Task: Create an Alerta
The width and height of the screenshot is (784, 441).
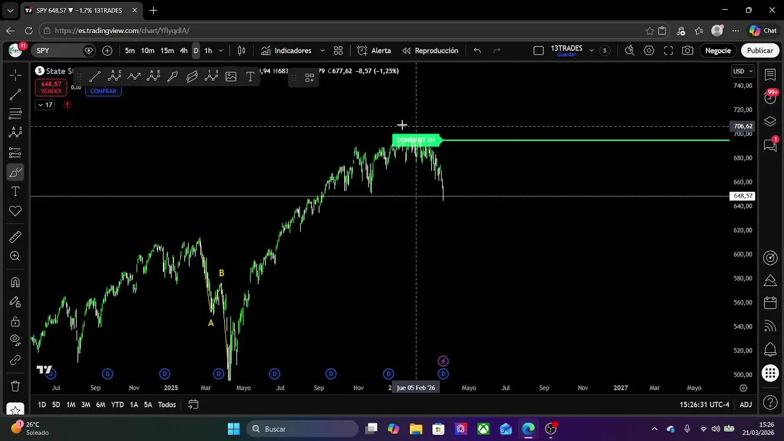Action: pos(374,51)
